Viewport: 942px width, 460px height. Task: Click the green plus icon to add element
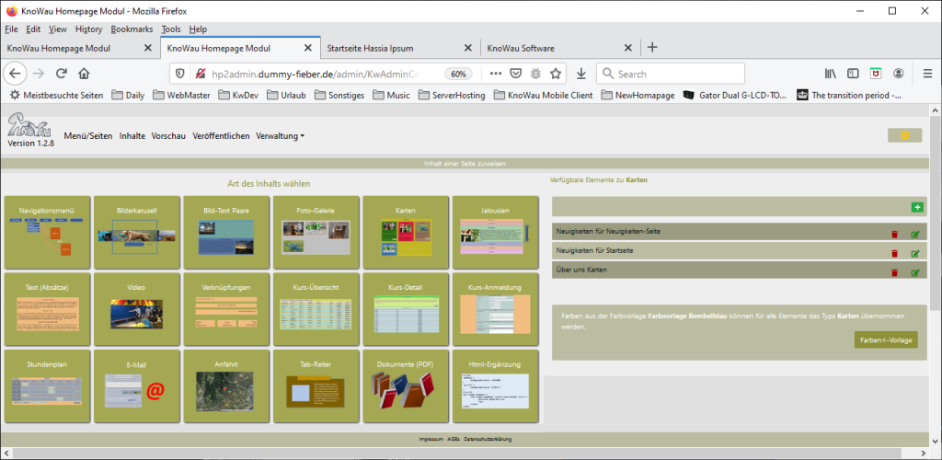click(915, 208)
